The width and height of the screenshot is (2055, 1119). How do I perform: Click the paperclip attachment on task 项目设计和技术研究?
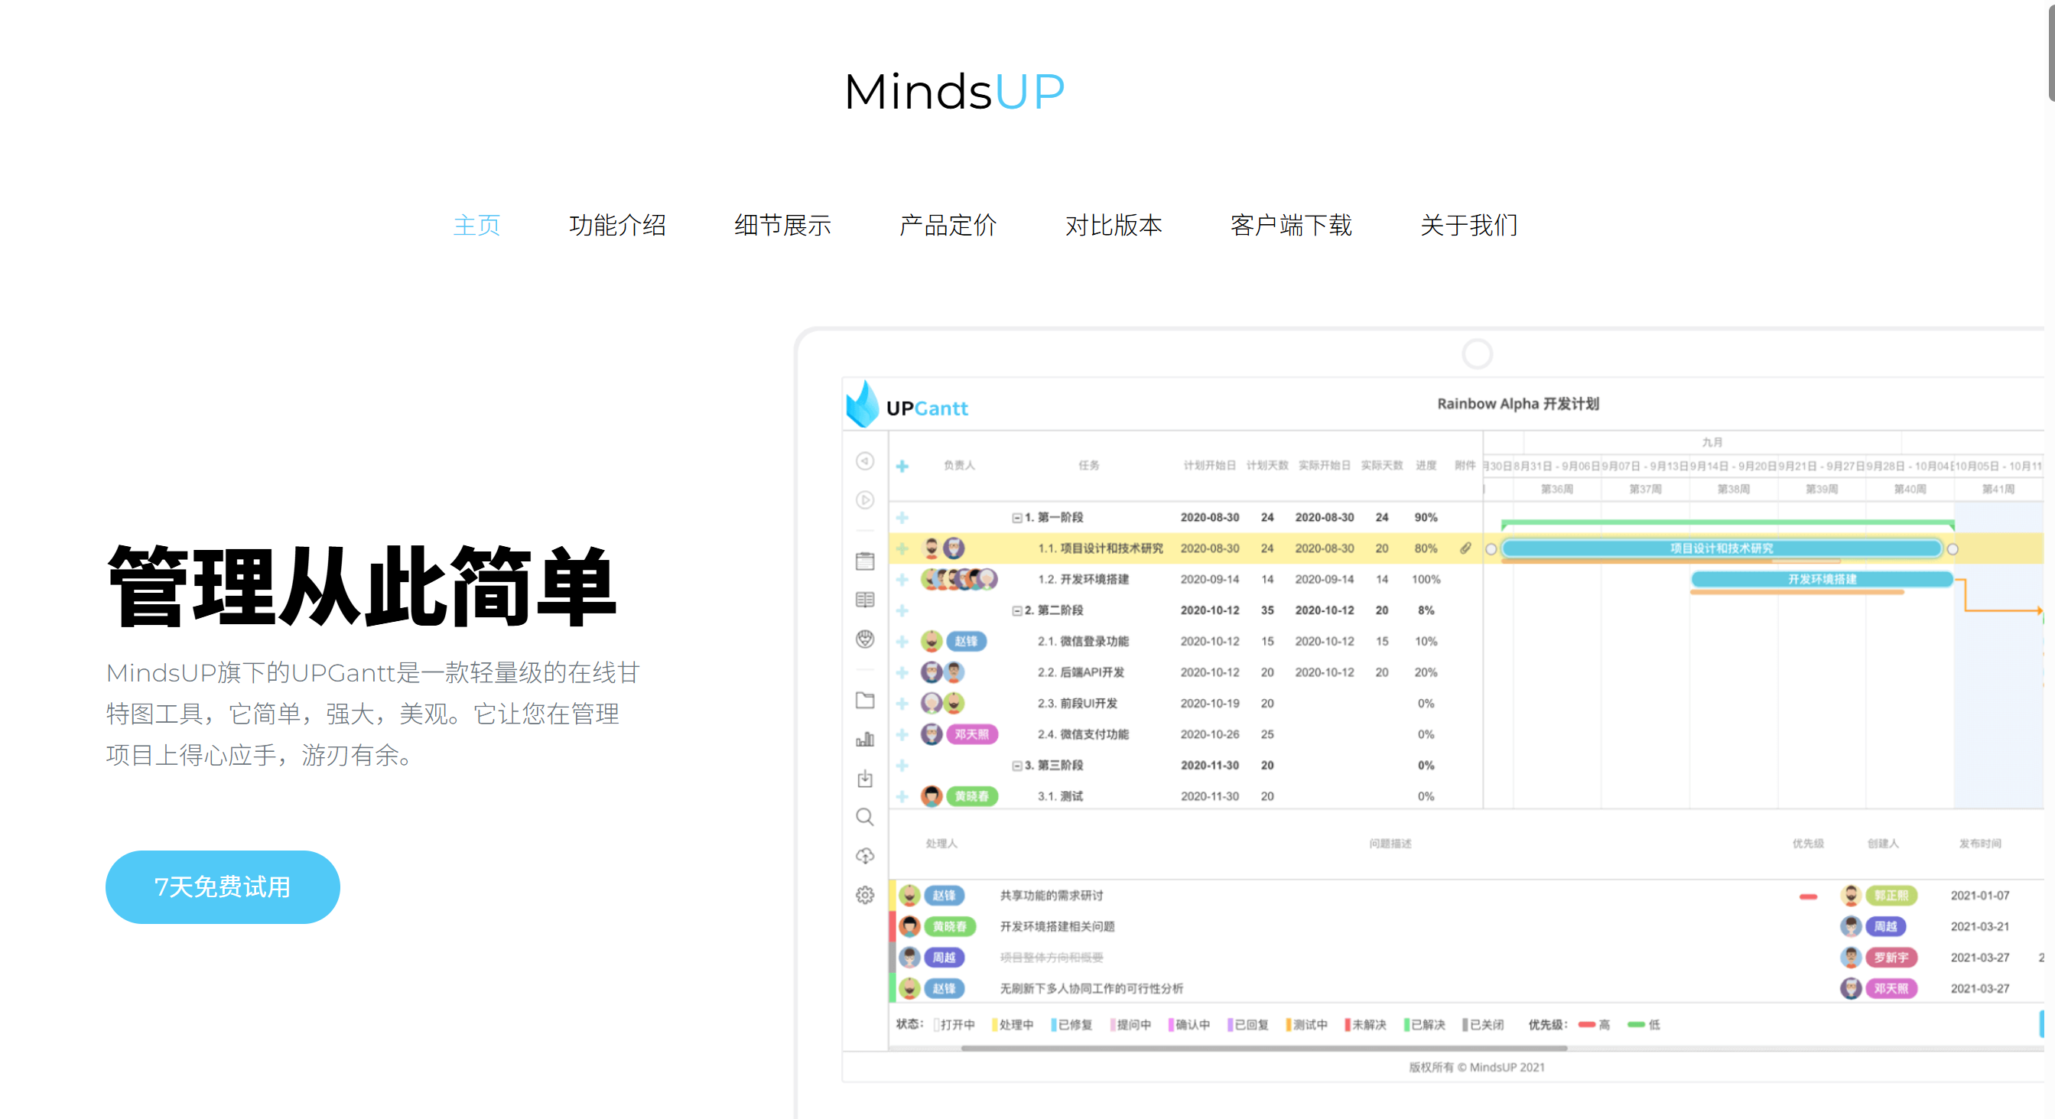pyautogui.click(x=1465, y=548)
